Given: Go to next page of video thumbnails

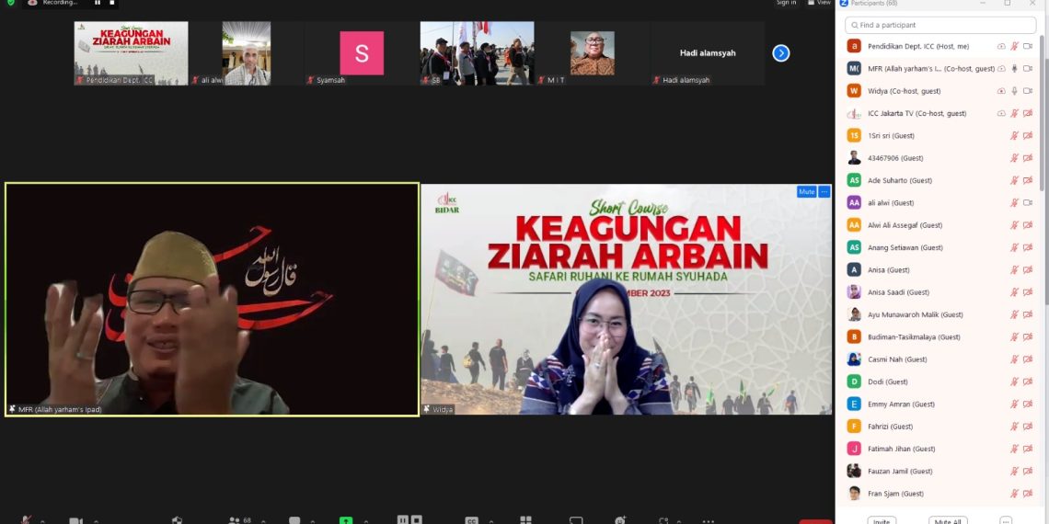Looking at the screenshot, I should point(780,52).
